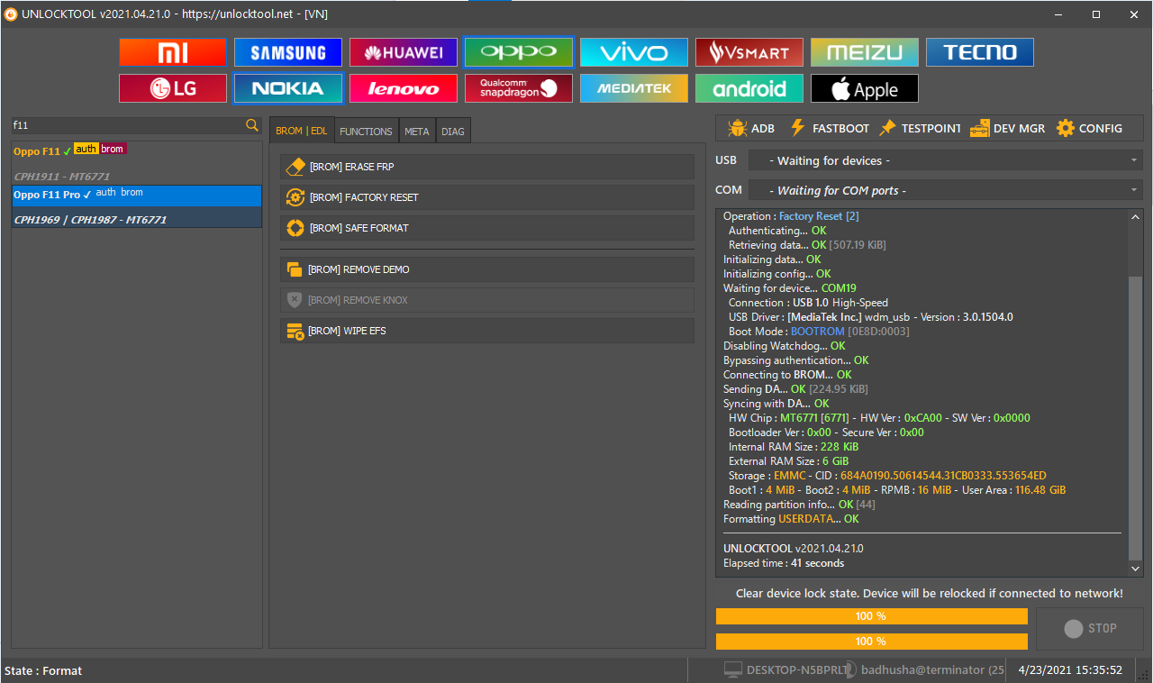Viewport: 1153px width, 683px height.
Task: Select the Qualcomm Snapdragon tile
Action: 519,88
